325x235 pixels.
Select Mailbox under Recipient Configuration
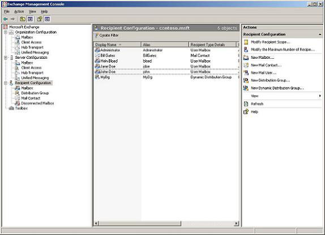tap(27, 88)
